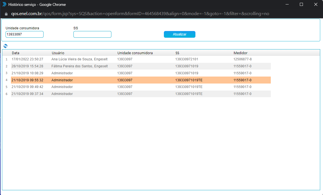Click the SS column header
Viewport: 323px width, 195px height.
[x=177, y=53]
